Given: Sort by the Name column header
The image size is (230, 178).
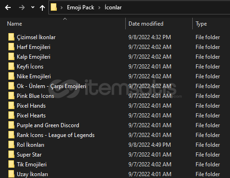Looking at the screenshot, I should 14,24.
